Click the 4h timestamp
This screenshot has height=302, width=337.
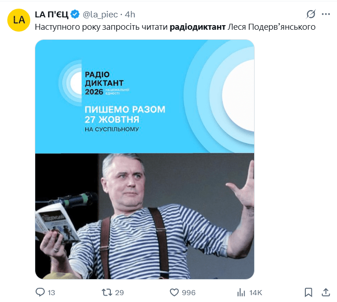130,14
